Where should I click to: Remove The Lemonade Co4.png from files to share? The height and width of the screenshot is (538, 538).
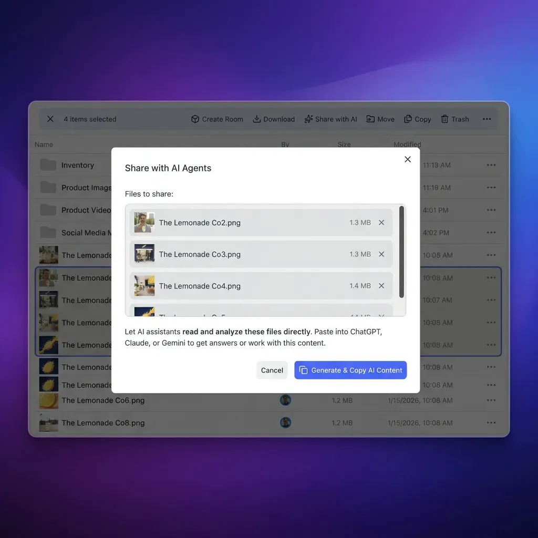(381, 286)
